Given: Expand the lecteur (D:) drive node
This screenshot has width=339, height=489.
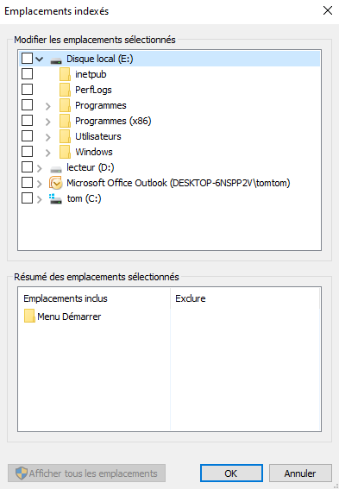Looking at the screenshot, I should point(40,168).
